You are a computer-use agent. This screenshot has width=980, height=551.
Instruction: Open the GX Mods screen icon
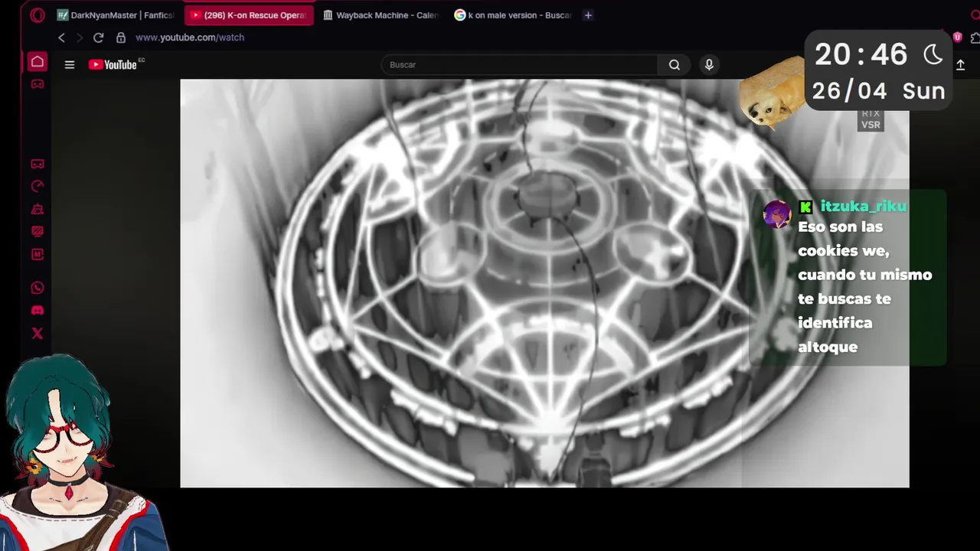point(37,231)
